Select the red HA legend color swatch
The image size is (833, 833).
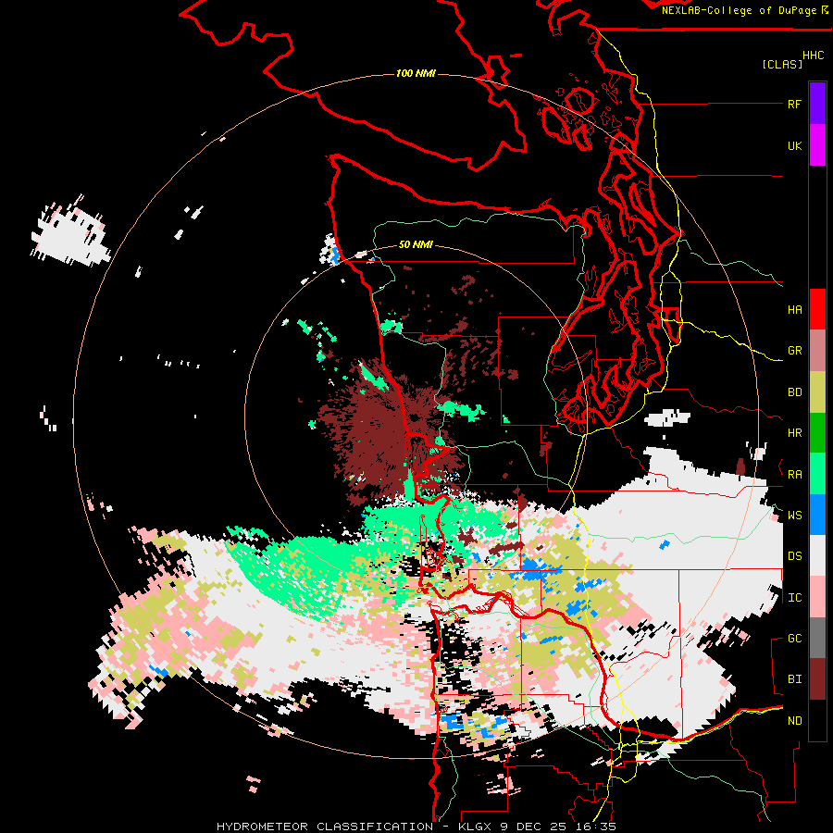point(817,309)
